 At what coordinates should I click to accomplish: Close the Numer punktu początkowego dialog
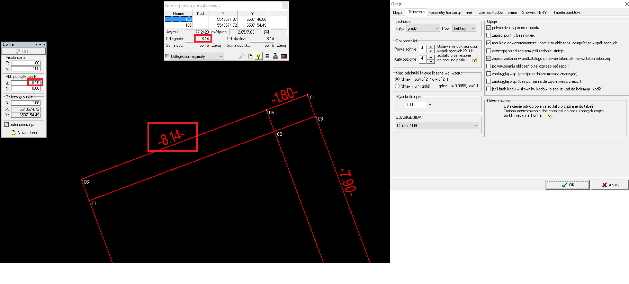[x=285, y=5]
